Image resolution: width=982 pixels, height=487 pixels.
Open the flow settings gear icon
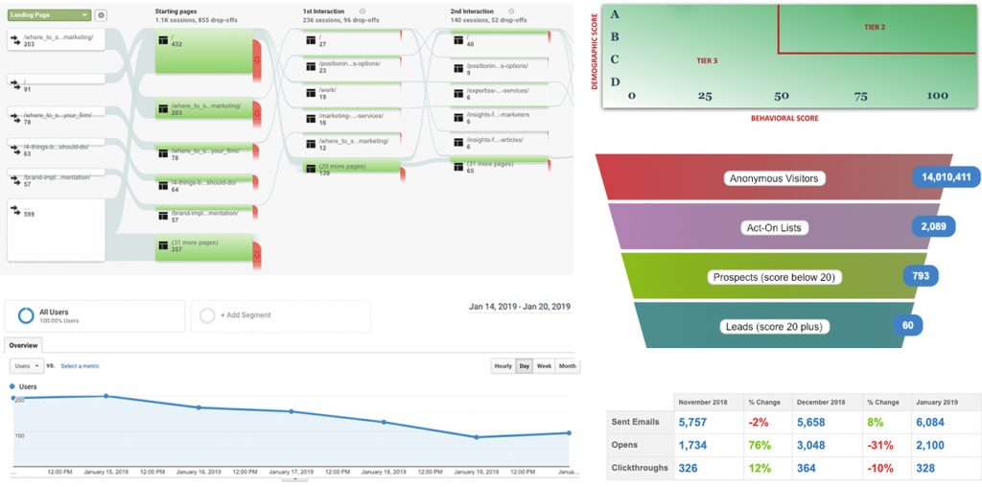101,15
